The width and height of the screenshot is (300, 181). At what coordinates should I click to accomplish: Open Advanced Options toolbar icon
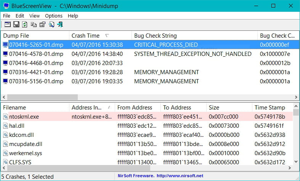click(x=7, y=25)
